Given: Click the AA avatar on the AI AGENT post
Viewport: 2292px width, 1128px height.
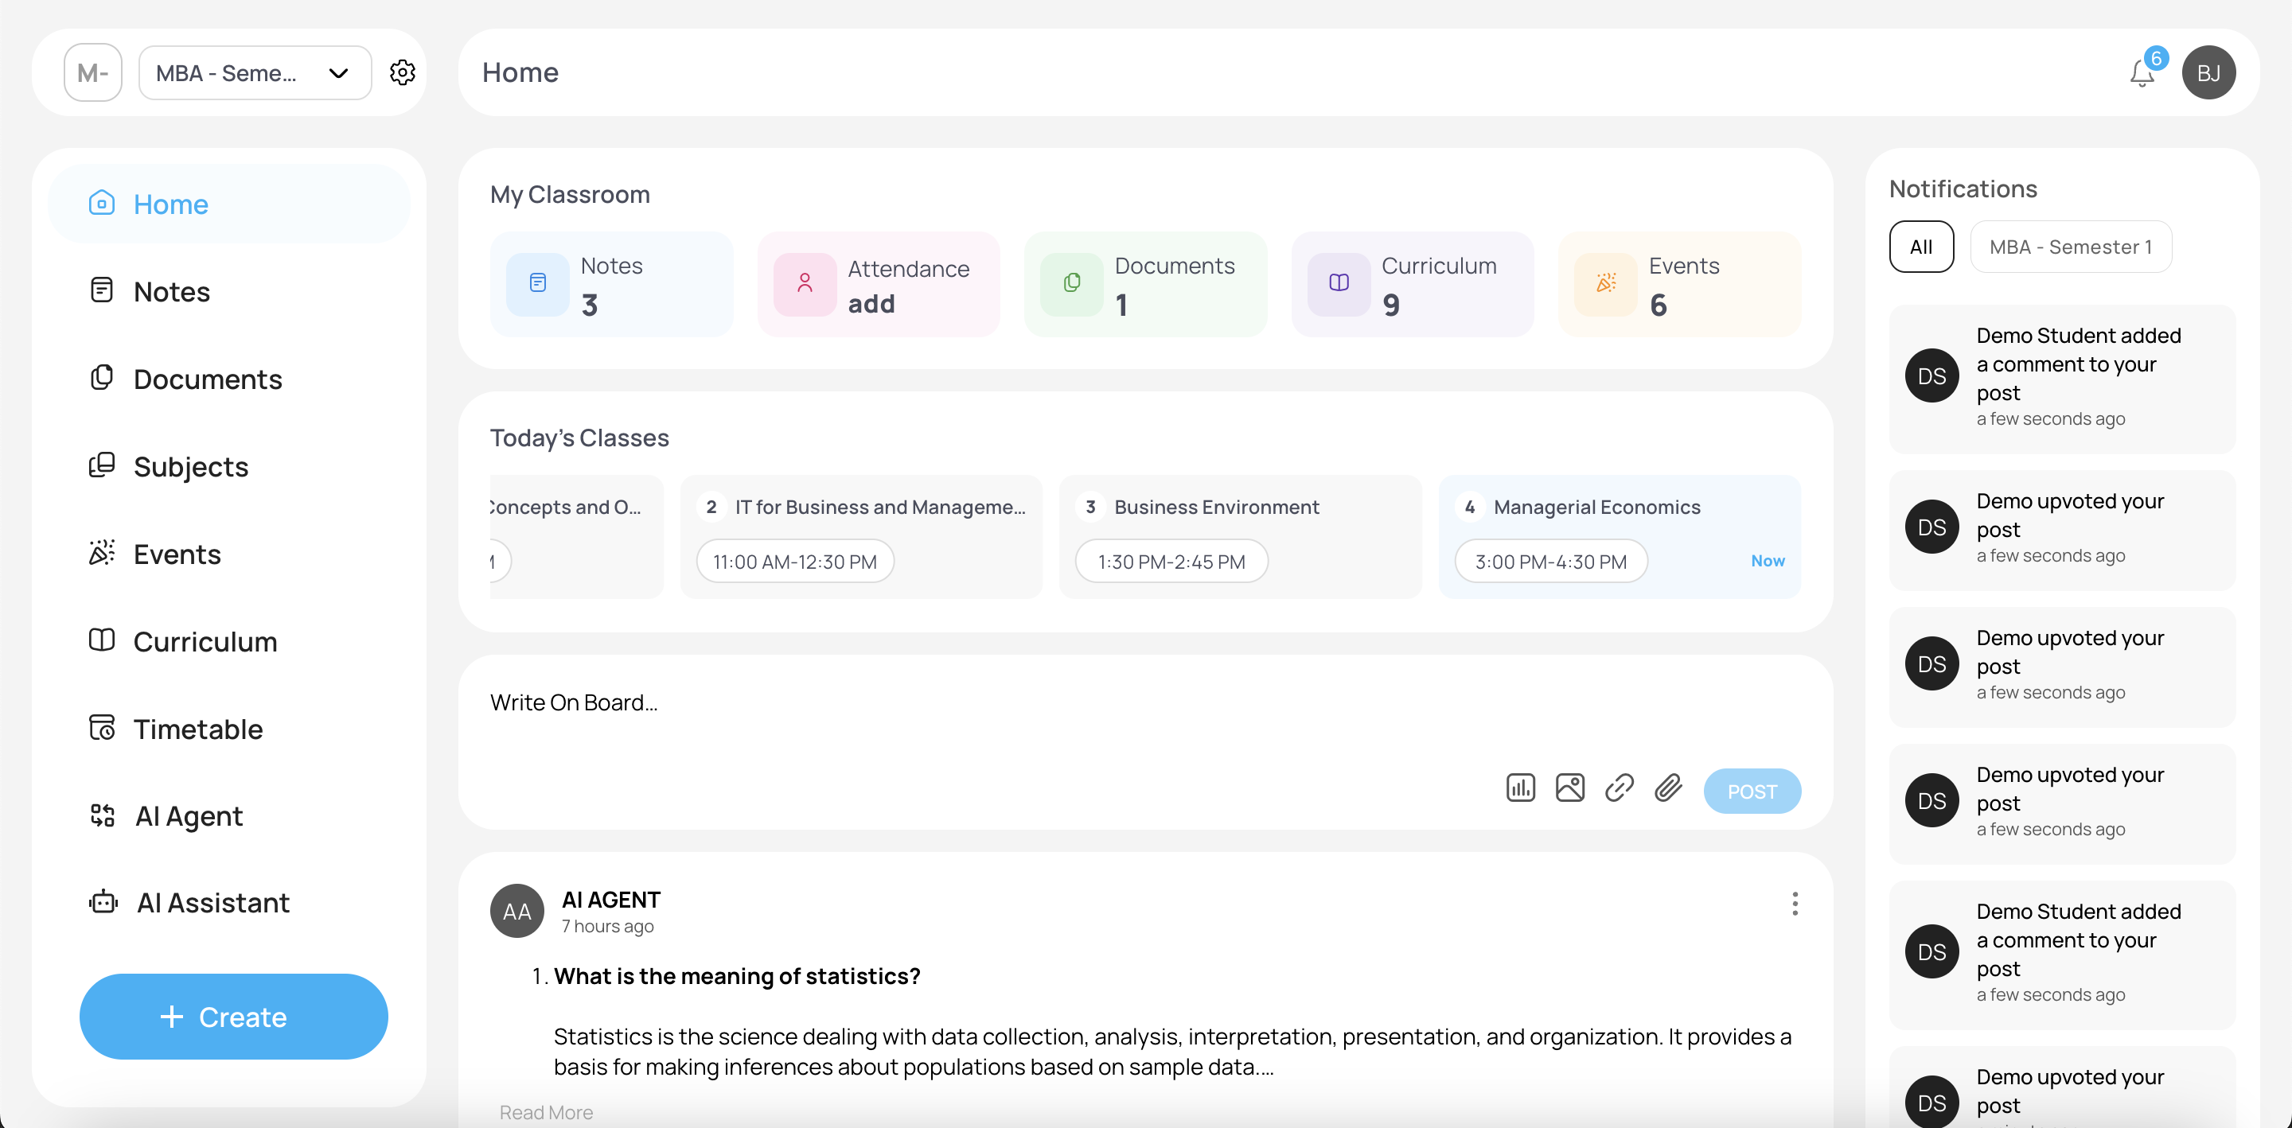Looking at the screenshot, I should click(x=517, y=911).
